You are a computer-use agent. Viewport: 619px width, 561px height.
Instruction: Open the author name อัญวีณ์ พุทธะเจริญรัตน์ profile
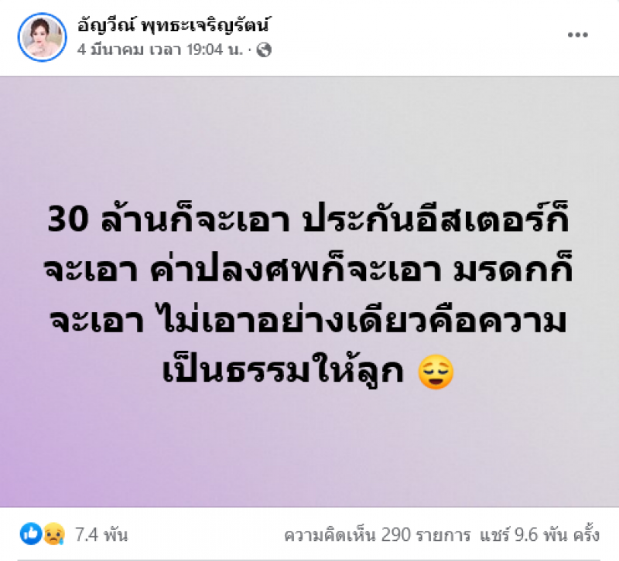173,25
